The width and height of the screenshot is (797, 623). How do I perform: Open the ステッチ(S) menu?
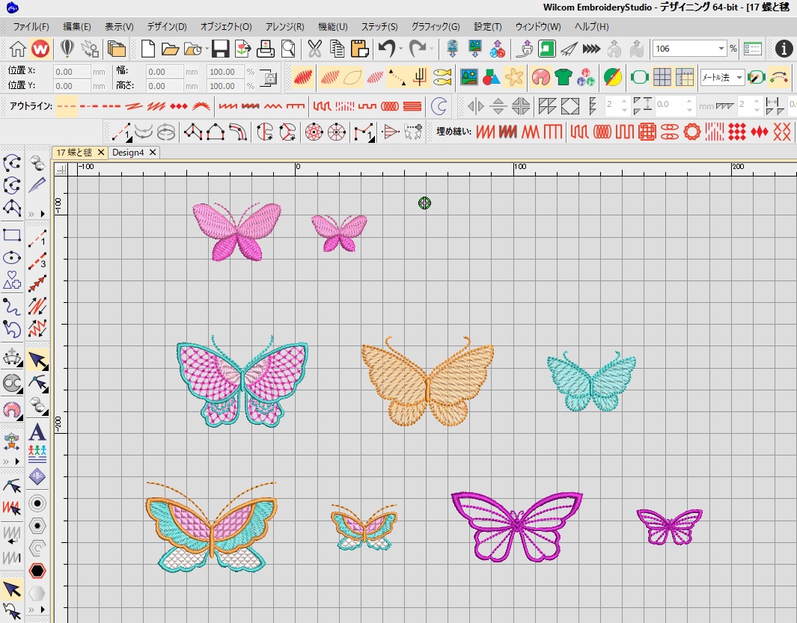(x=379, y=26)
